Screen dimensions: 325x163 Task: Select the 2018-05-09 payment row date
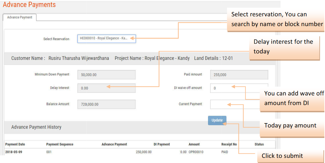pyautogui.click(x=14, y=152)
